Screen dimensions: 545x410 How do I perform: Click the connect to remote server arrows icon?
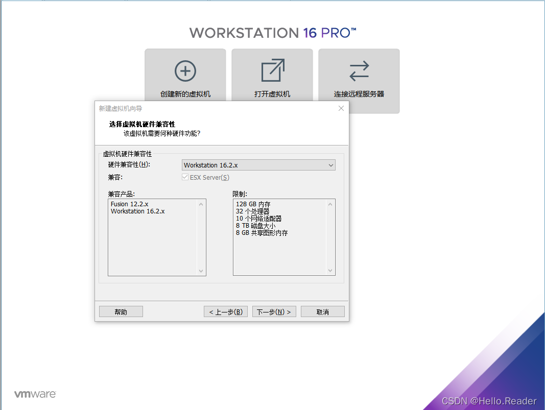coord(359,71)
